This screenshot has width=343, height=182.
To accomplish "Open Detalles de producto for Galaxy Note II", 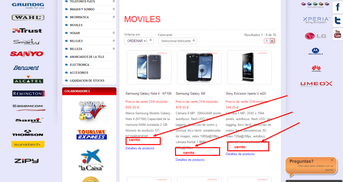I will (x=140, y=148).
